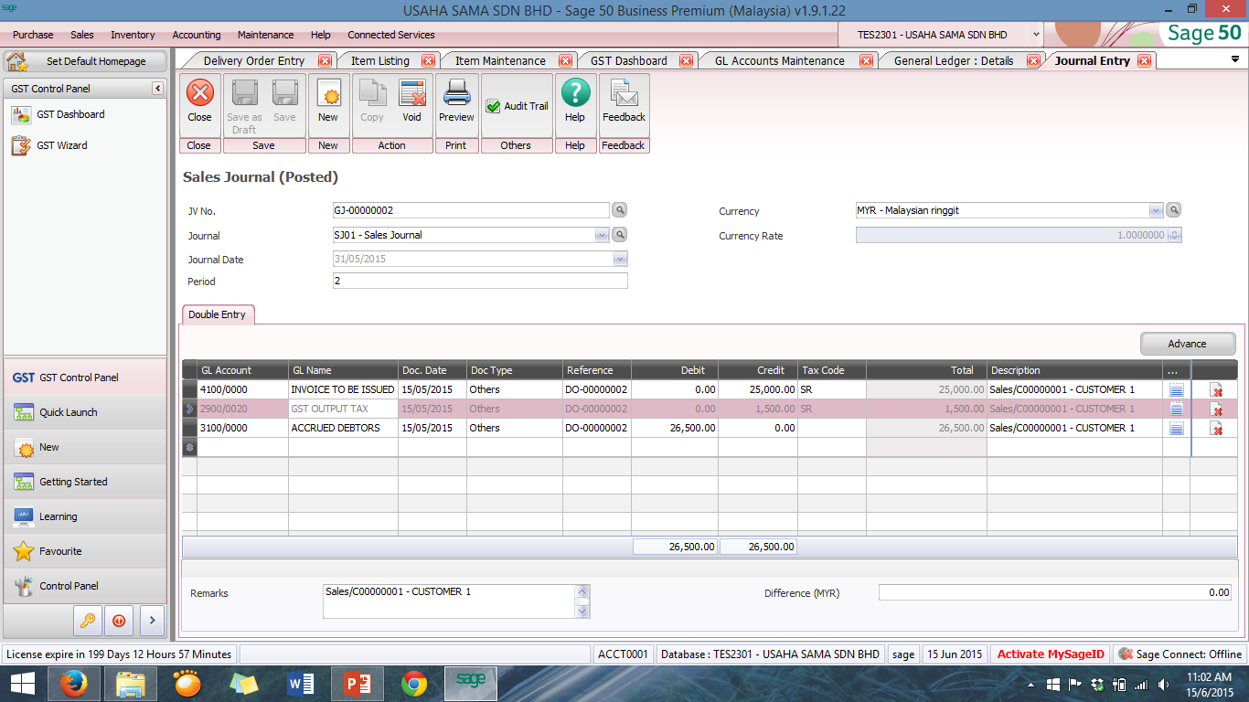The height and width of the screenshot is (702, 1249).
Task: Adjust the Currency Rate spinner
Action: click(x=1175, y=235)
